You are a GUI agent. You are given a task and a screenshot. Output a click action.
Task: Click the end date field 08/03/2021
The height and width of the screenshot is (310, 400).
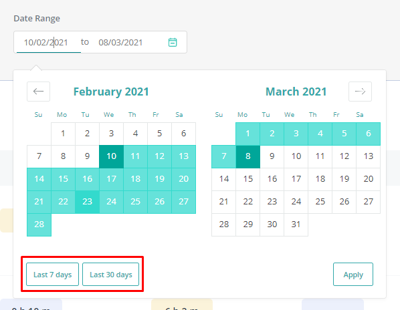tap(120, 42)
